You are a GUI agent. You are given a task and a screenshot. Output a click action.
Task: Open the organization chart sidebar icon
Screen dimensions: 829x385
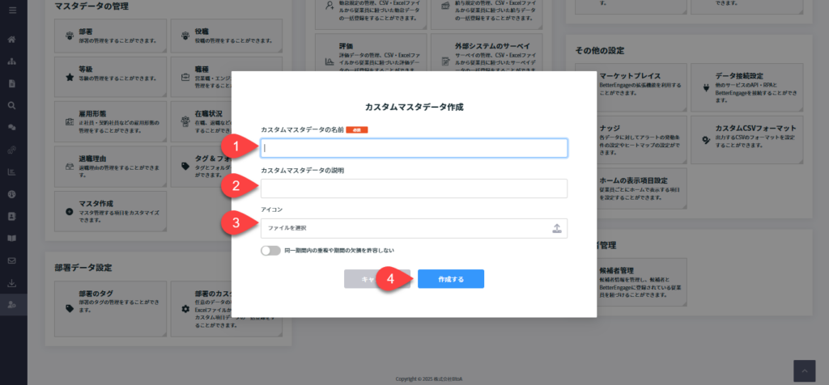12,61
